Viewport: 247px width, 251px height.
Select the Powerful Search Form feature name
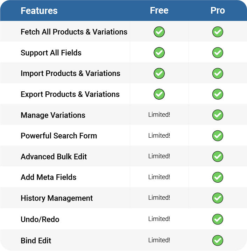(x=59, y=136)
